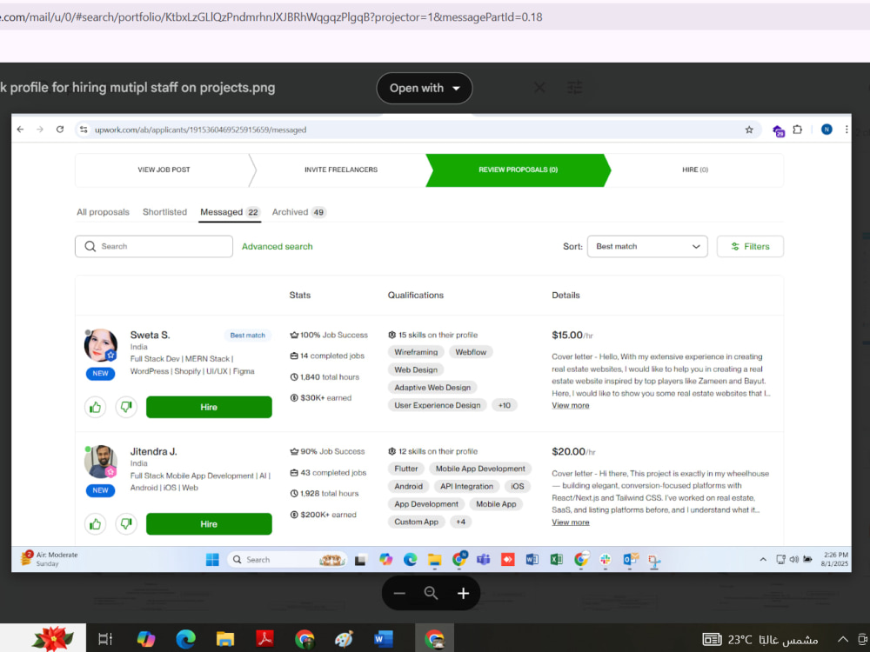
Task: Open Paint palette icon on bottom taskbar
Action: (x=344, y=639)
